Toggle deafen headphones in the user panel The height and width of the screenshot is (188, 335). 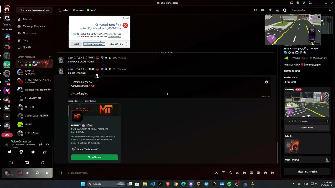[37, 173]
